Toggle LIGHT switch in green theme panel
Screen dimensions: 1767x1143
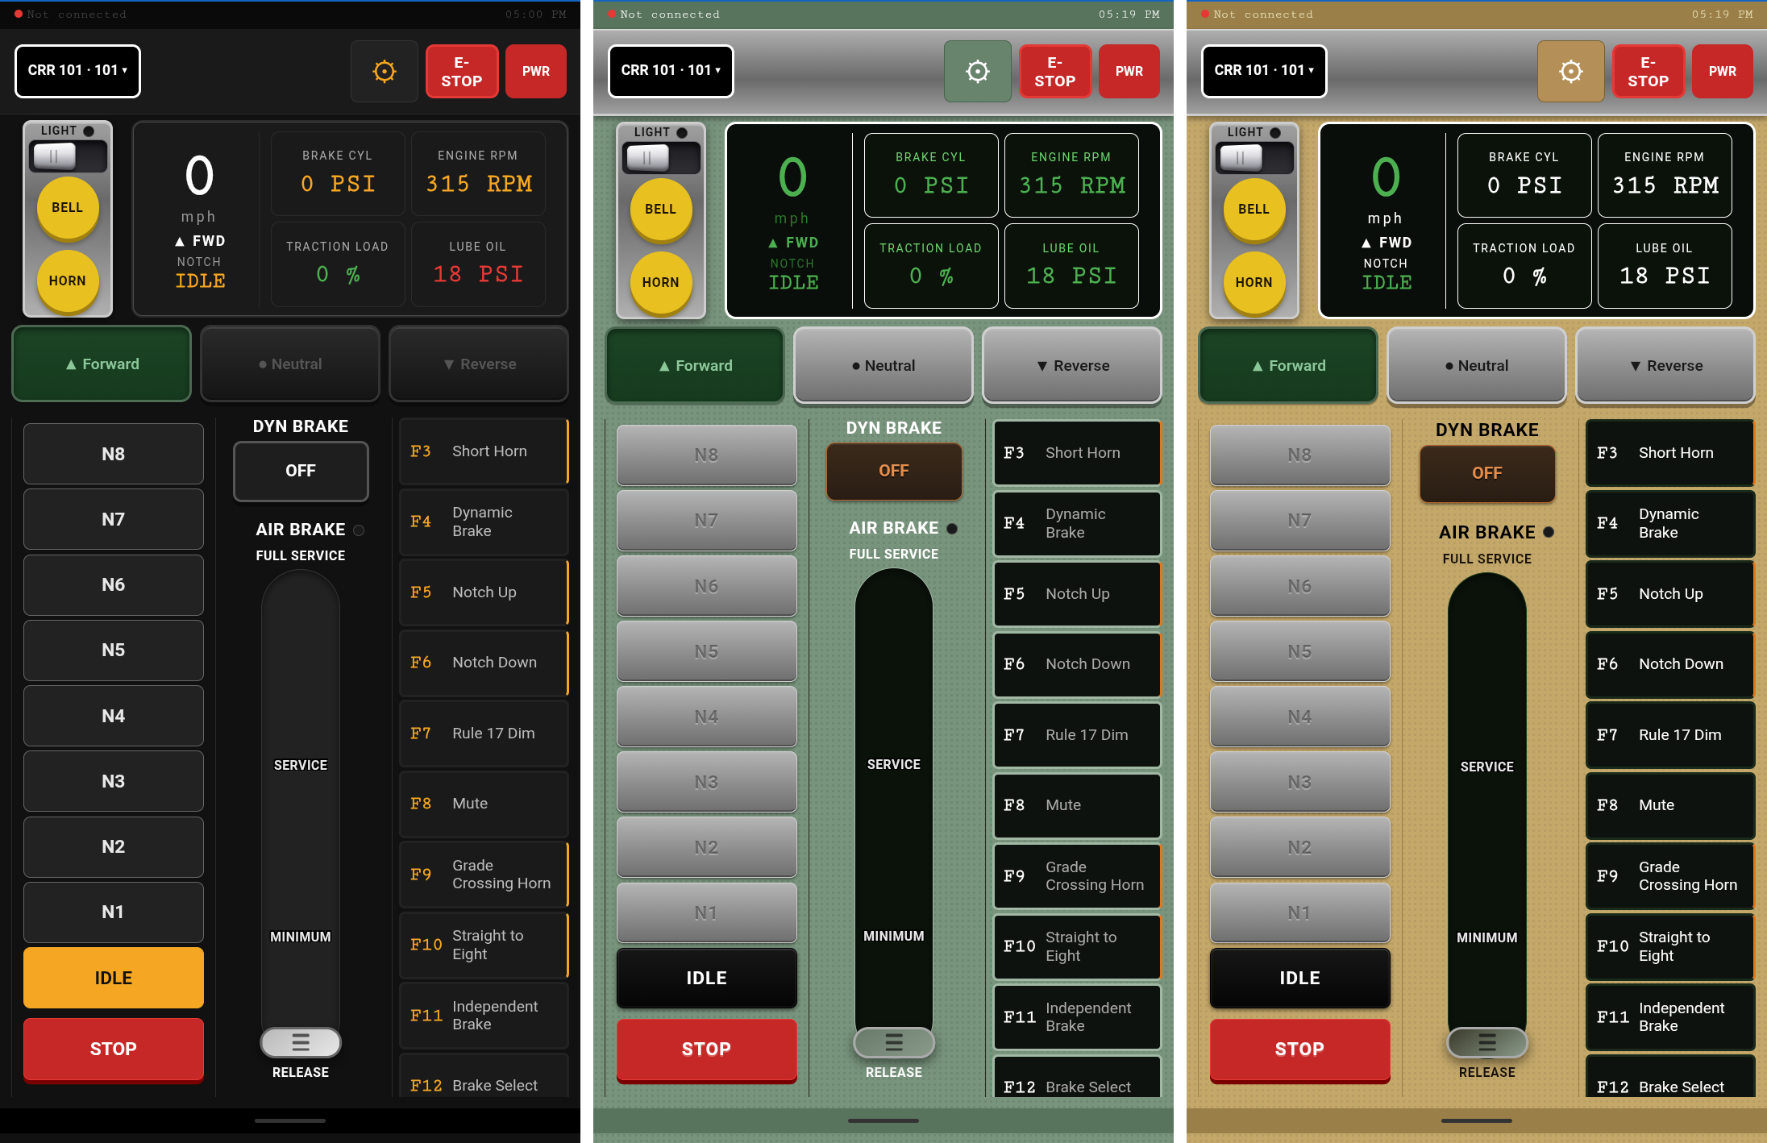(x=662, y=158)
